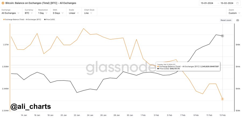Screen dimensions: 242x118
Task: Expand the Zoom dropdown set to Custom
Action: point(234,13)
